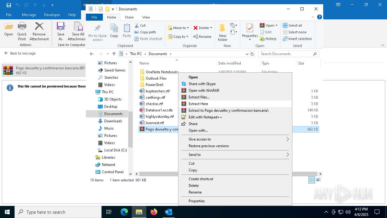
Task: Click the Explorer help question mark icon
Action: click(x=320, y=17)
